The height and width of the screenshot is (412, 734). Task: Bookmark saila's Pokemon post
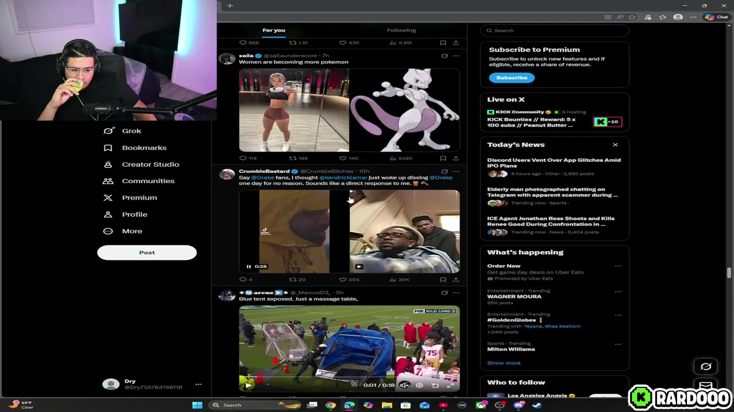point(443,158)
